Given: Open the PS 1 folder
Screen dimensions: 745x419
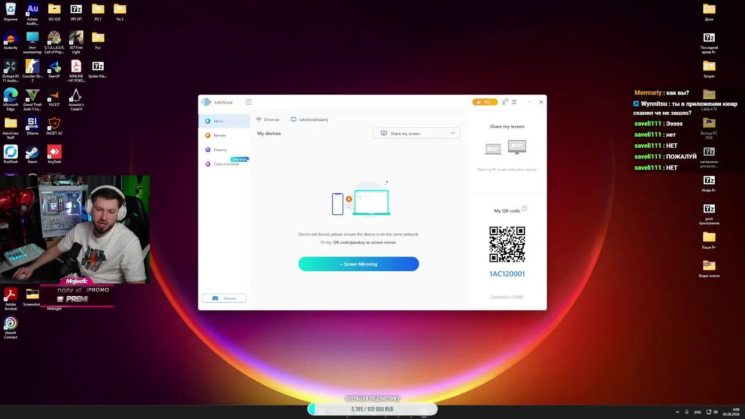Looking at the screenshot, I should [x=98, y=12].
